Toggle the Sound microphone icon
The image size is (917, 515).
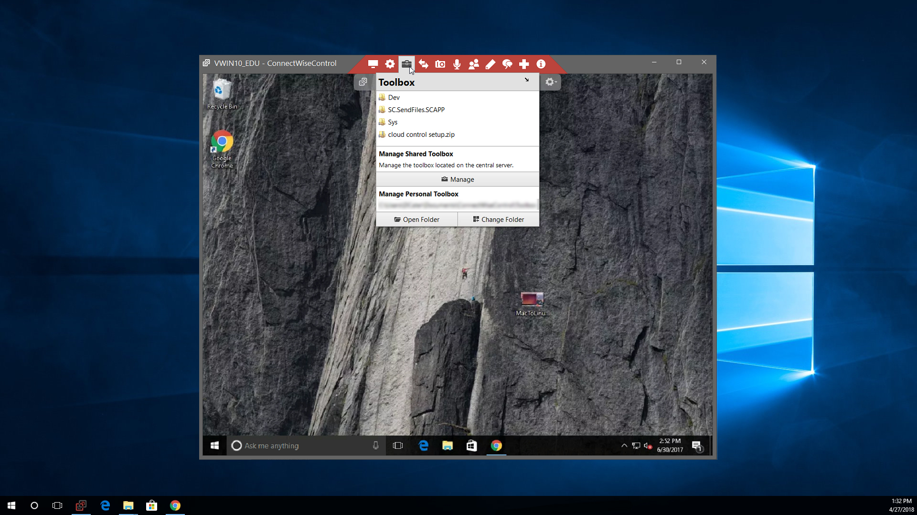(x=457, y=64)
